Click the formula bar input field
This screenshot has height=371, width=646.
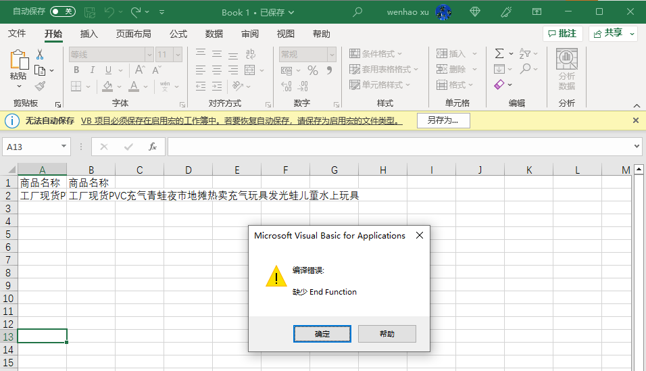[399, 147]
